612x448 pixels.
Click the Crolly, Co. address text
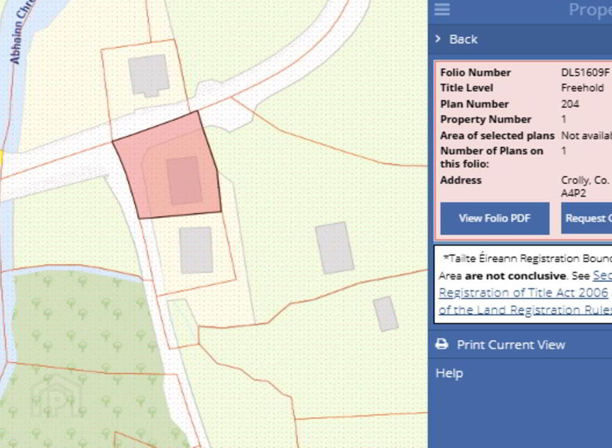(585, 180)
